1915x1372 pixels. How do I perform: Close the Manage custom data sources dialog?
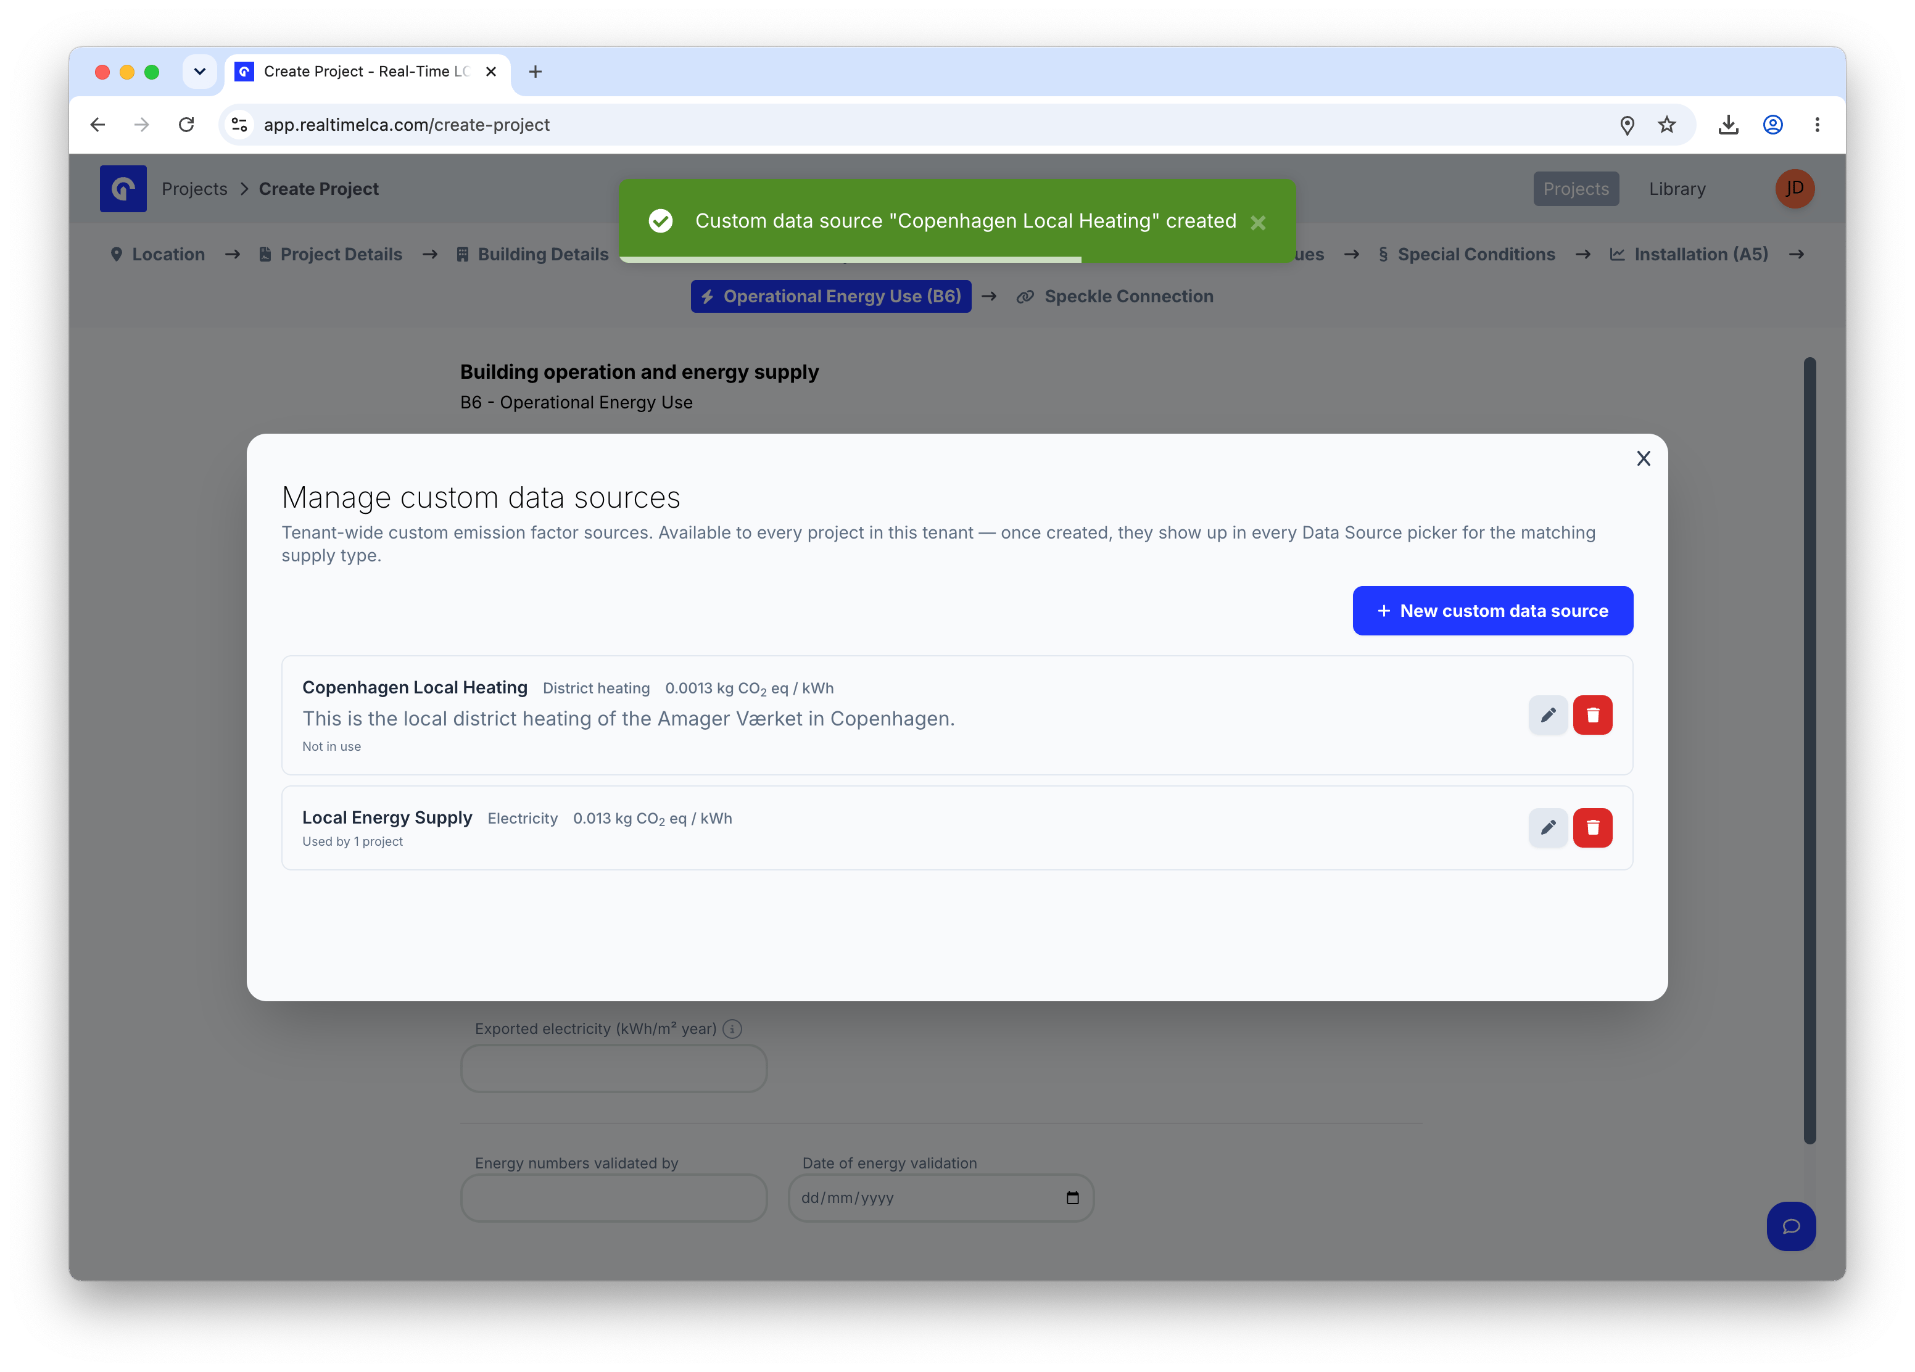(x=1643, y=458)
